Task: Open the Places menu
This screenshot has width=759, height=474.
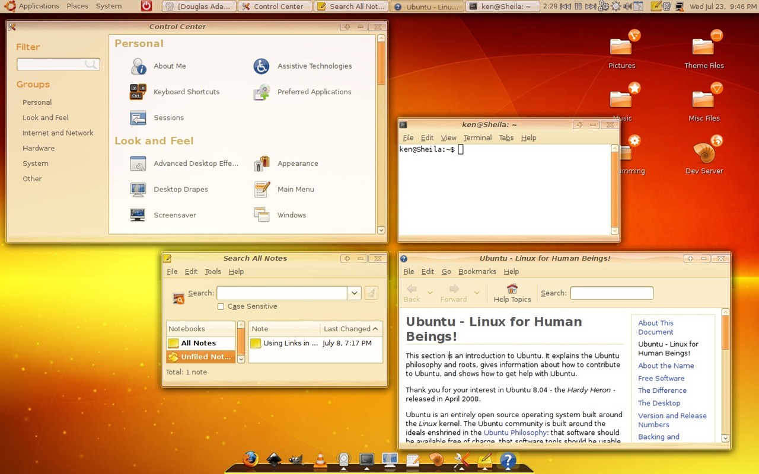Action: pyautogui.click(x=78, y=7)
